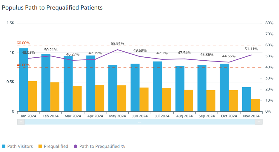Toggle the Path to Prequalified % legend label

102,146
